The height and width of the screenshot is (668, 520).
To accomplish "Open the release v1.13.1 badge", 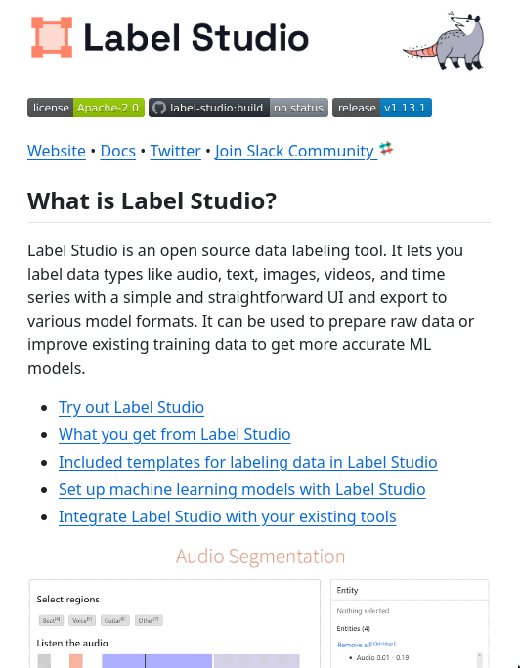I will point(382,108).
